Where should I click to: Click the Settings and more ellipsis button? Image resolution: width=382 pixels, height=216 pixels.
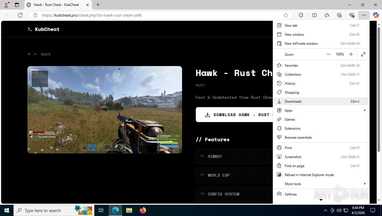pyautogui.click(x=364, y=15)
